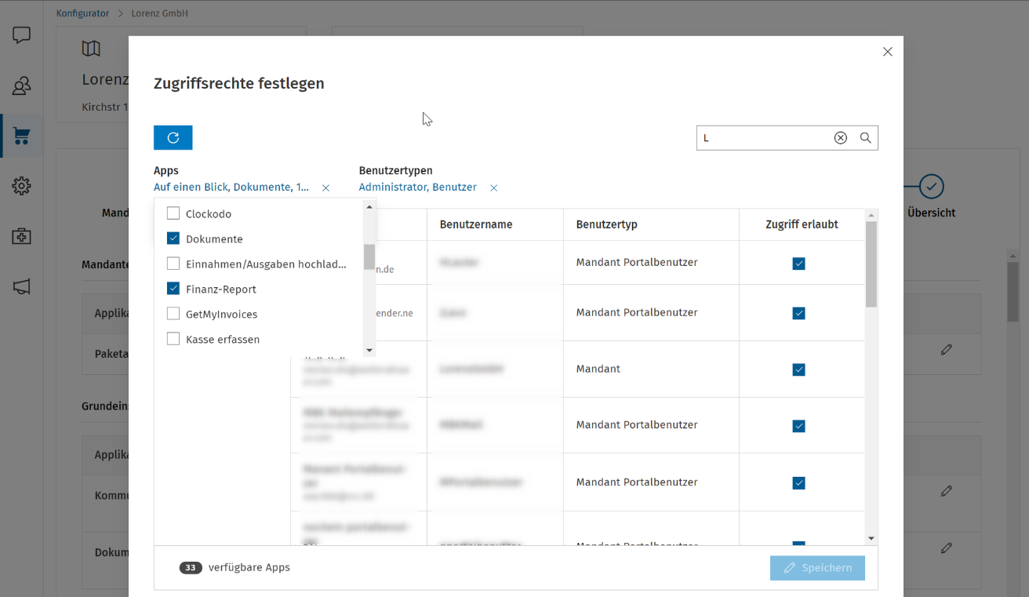This screenshot has height=597, width=1029.
Task: Check Einnahmen/Ausgaben hochladen checkbox
Action: click(173, 264)
